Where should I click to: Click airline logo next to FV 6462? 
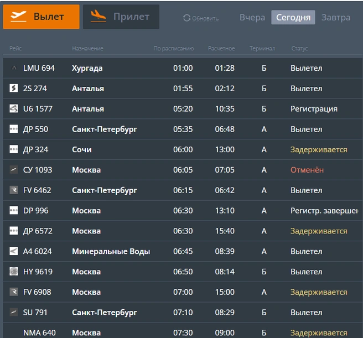click(14, 190)
